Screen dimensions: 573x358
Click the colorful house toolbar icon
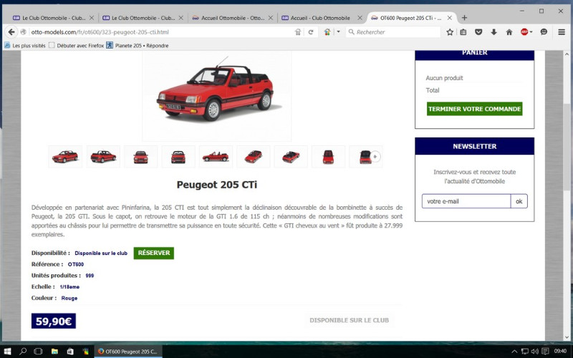[327, 32]
